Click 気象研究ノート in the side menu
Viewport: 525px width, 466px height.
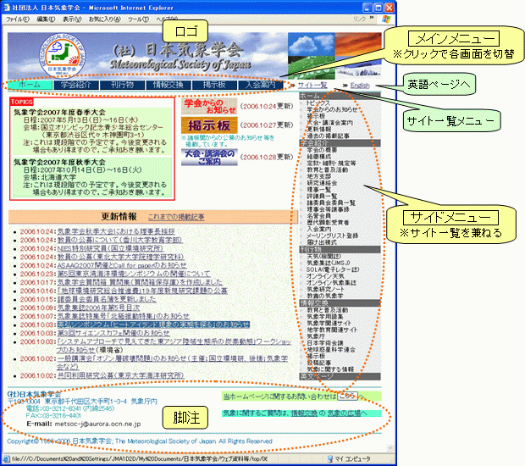(x=325, y=289)
